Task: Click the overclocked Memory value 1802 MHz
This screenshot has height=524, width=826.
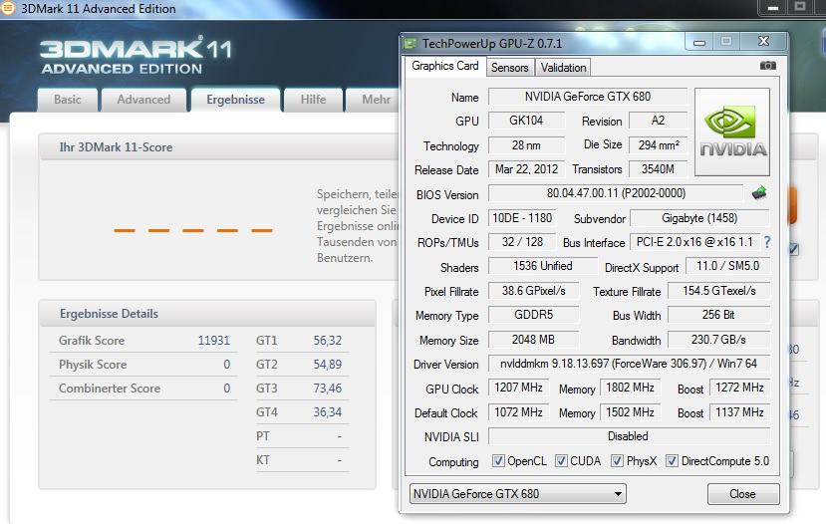Action: pos(630,388)
